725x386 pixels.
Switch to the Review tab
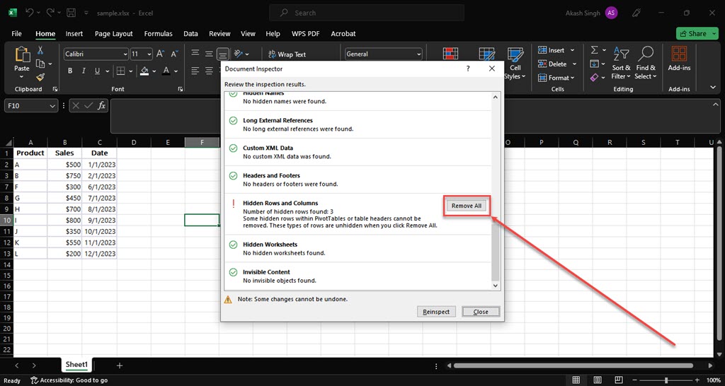click(x=219, y=34)
